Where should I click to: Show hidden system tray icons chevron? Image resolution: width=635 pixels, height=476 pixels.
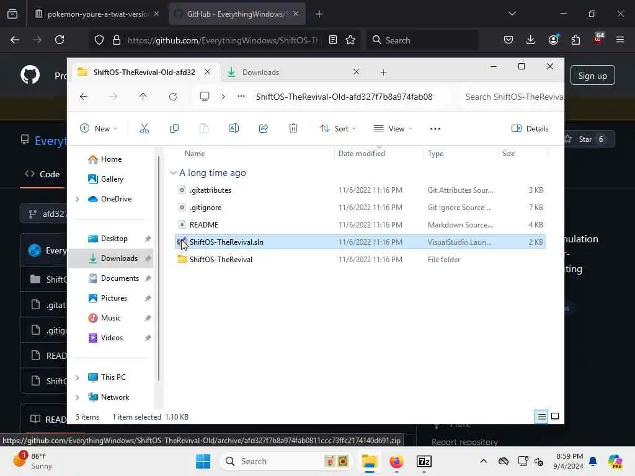[484, 461]
